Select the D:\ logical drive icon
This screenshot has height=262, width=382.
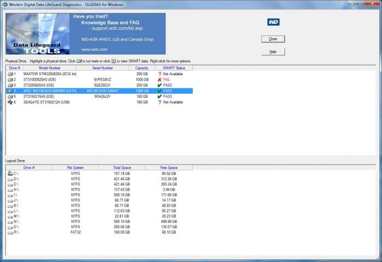pos(10,180)
